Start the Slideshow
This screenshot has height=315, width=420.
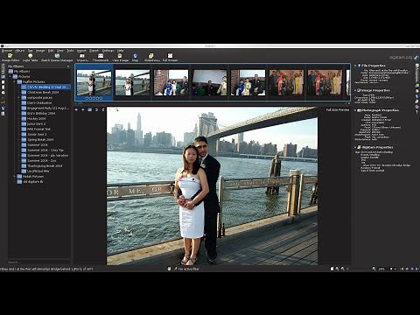(x=151, y=58)
